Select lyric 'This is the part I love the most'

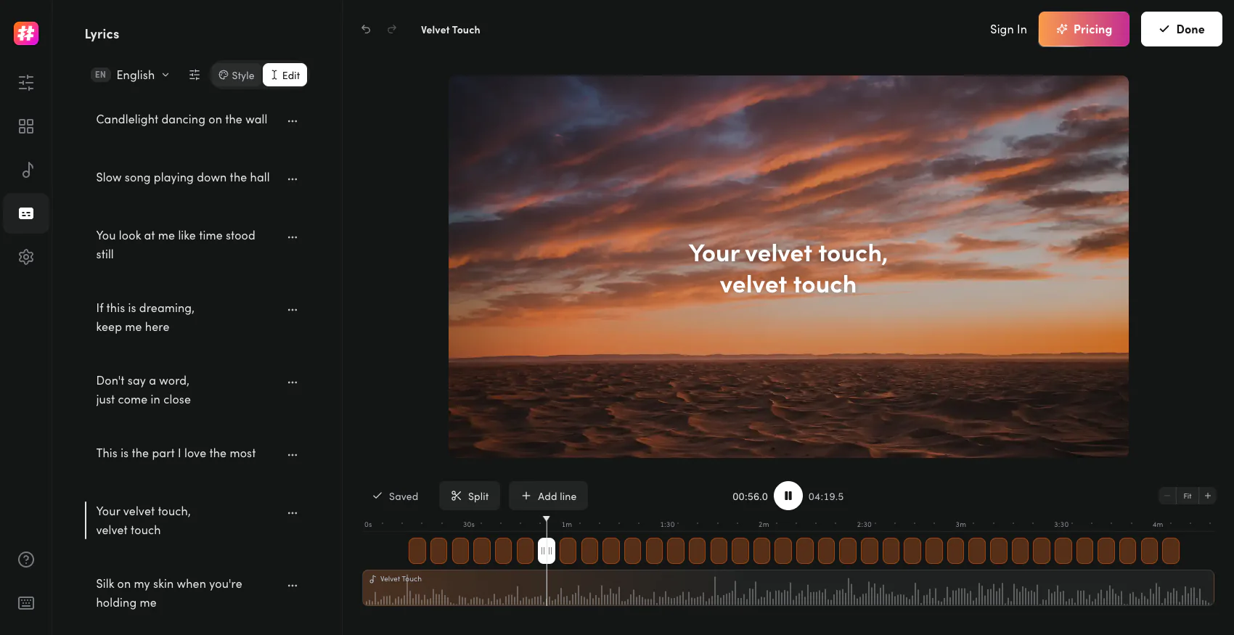[x=176, y=454]
